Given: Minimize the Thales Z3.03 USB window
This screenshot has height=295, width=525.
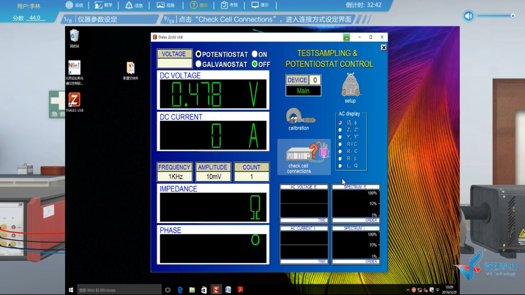Looking at the screenshot, I should pyautogui.click(x=360, y=37).
